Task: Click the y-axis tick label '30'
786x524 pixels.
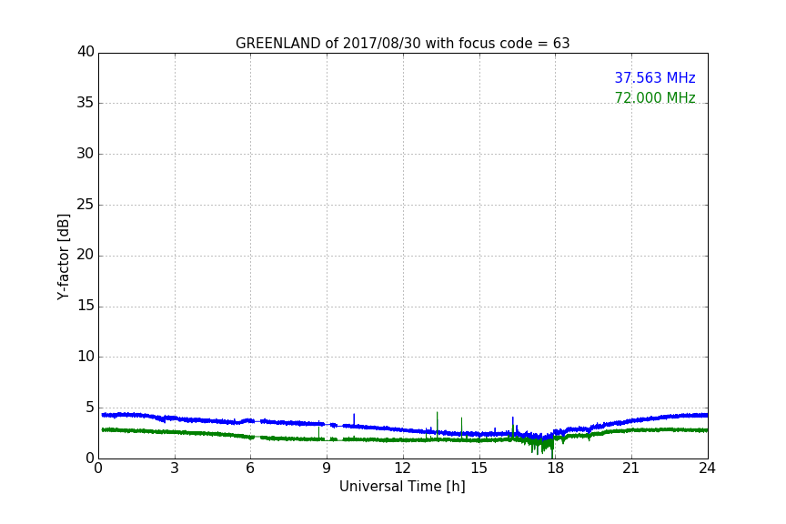Action: click(x=86, y=154)
